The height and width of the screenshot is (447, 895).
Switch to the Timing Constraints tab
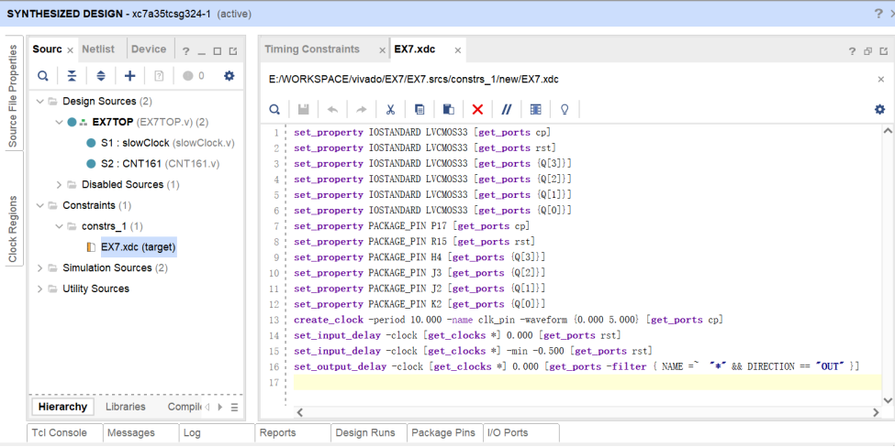tap(311, 49)
